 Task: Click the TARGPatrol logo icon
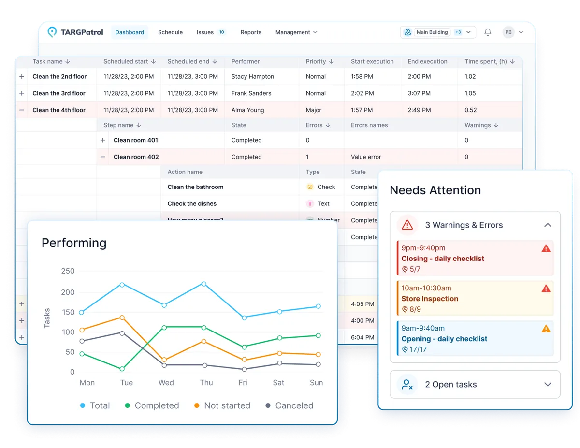click(x=52, y=32)
